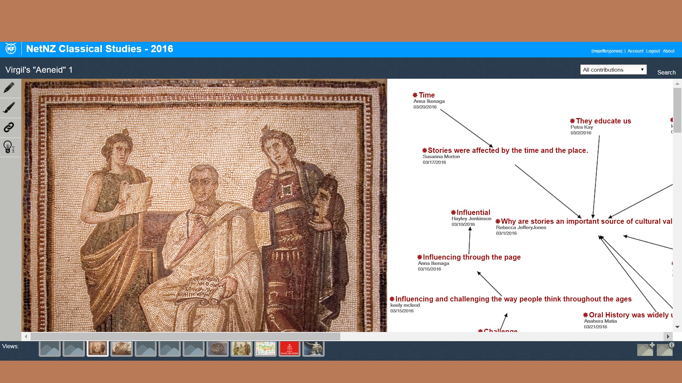Select the pencil note tool
Screen dimensions: 682x383
pos(9,88)
